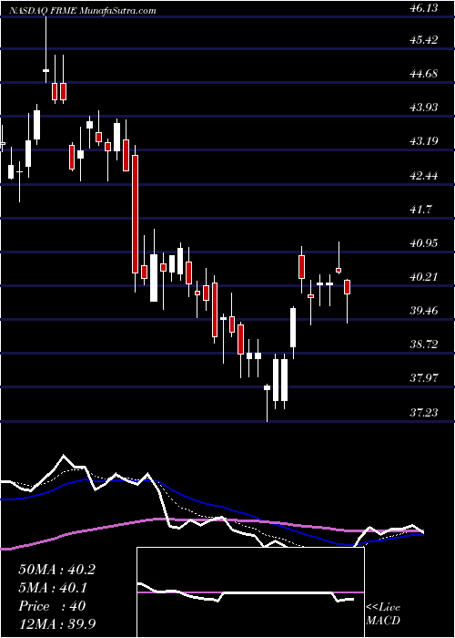455x638 pixels.
Task: Click the last red candle on the right
Action: click(x=347, y=301)
